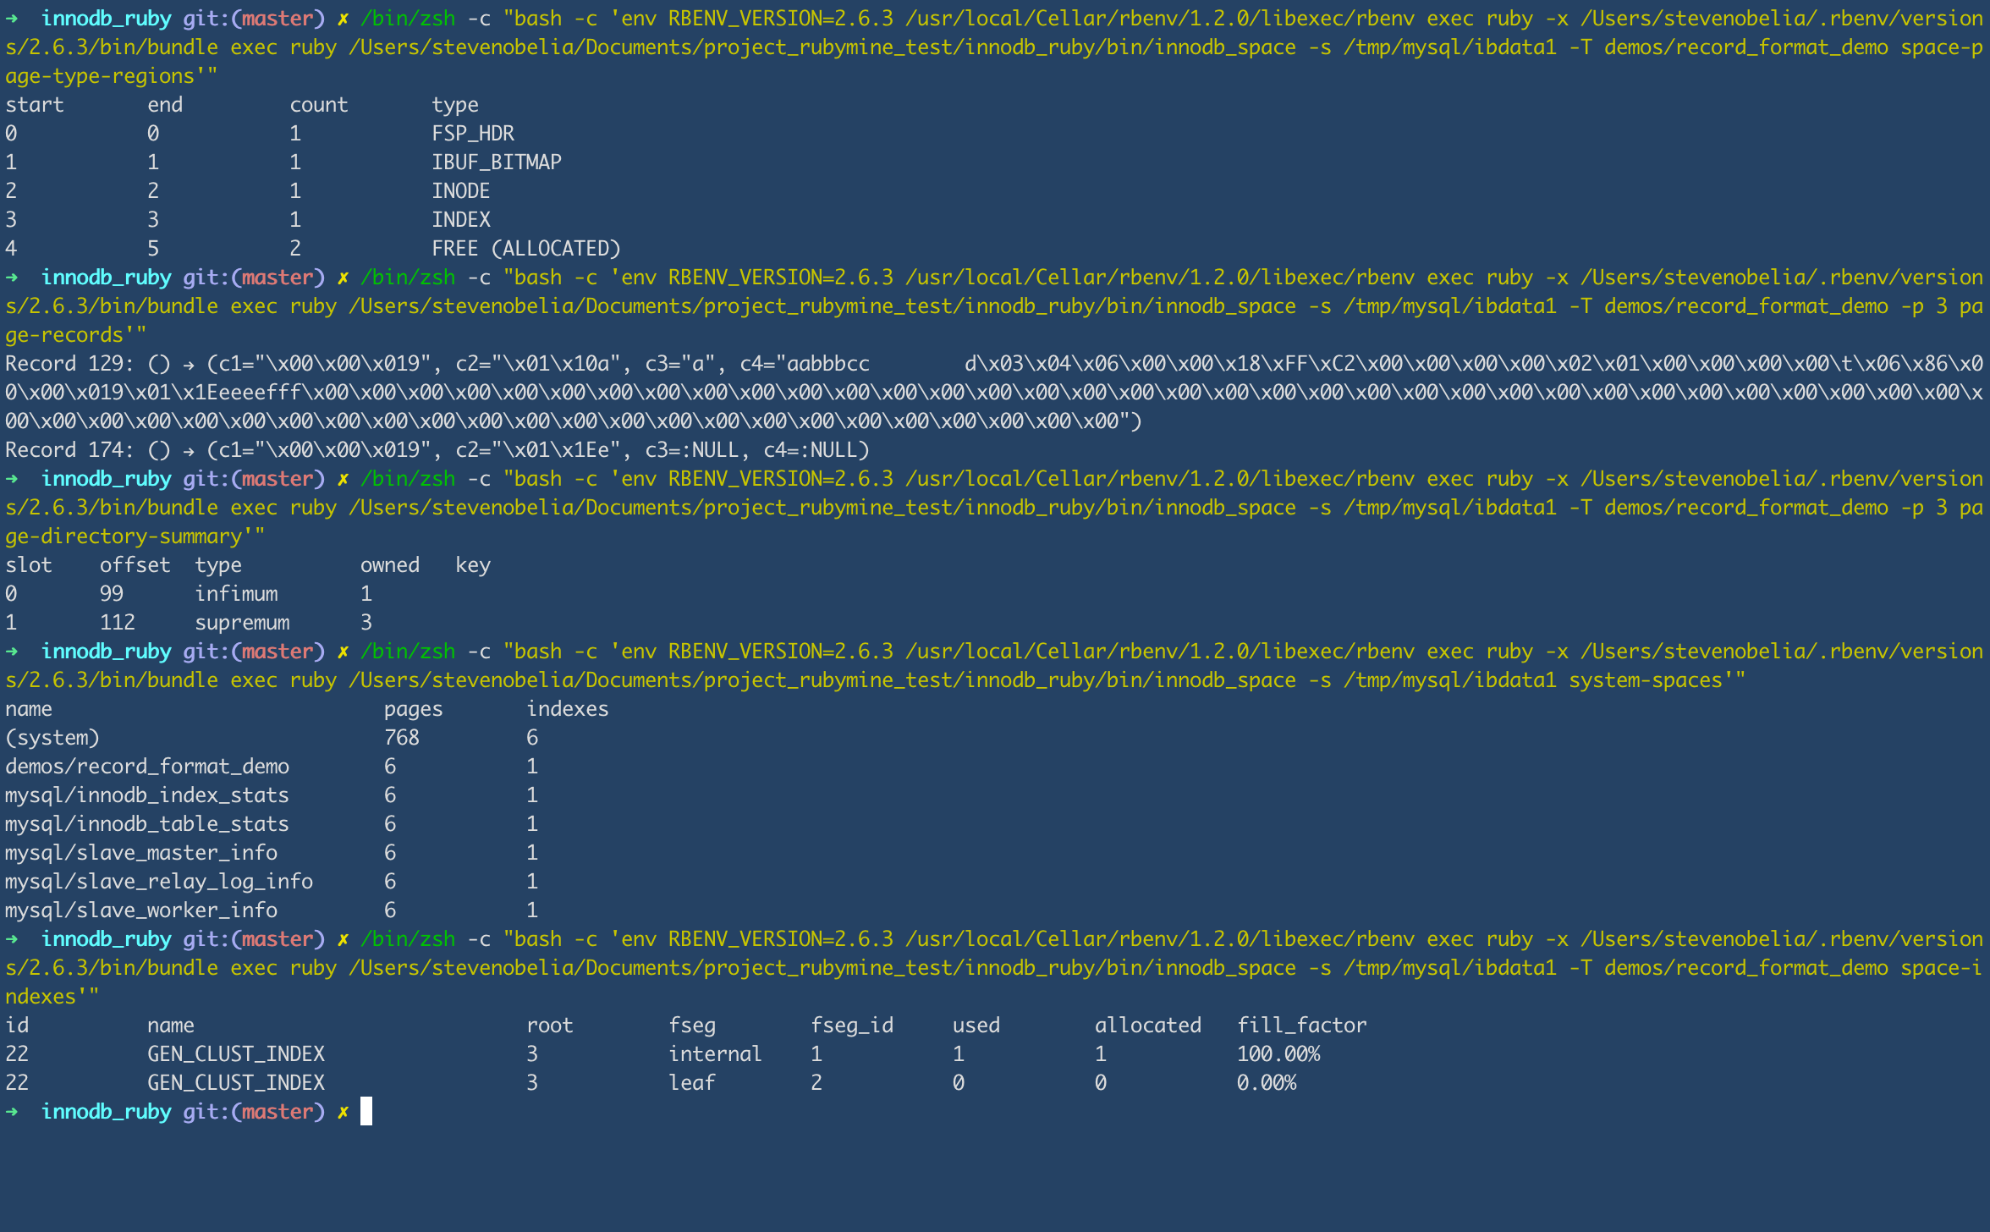This screenshot has height=1232, width=1990.
Task: Click the yellow ✗ beside the cursor block
Action: [343, 1112]
